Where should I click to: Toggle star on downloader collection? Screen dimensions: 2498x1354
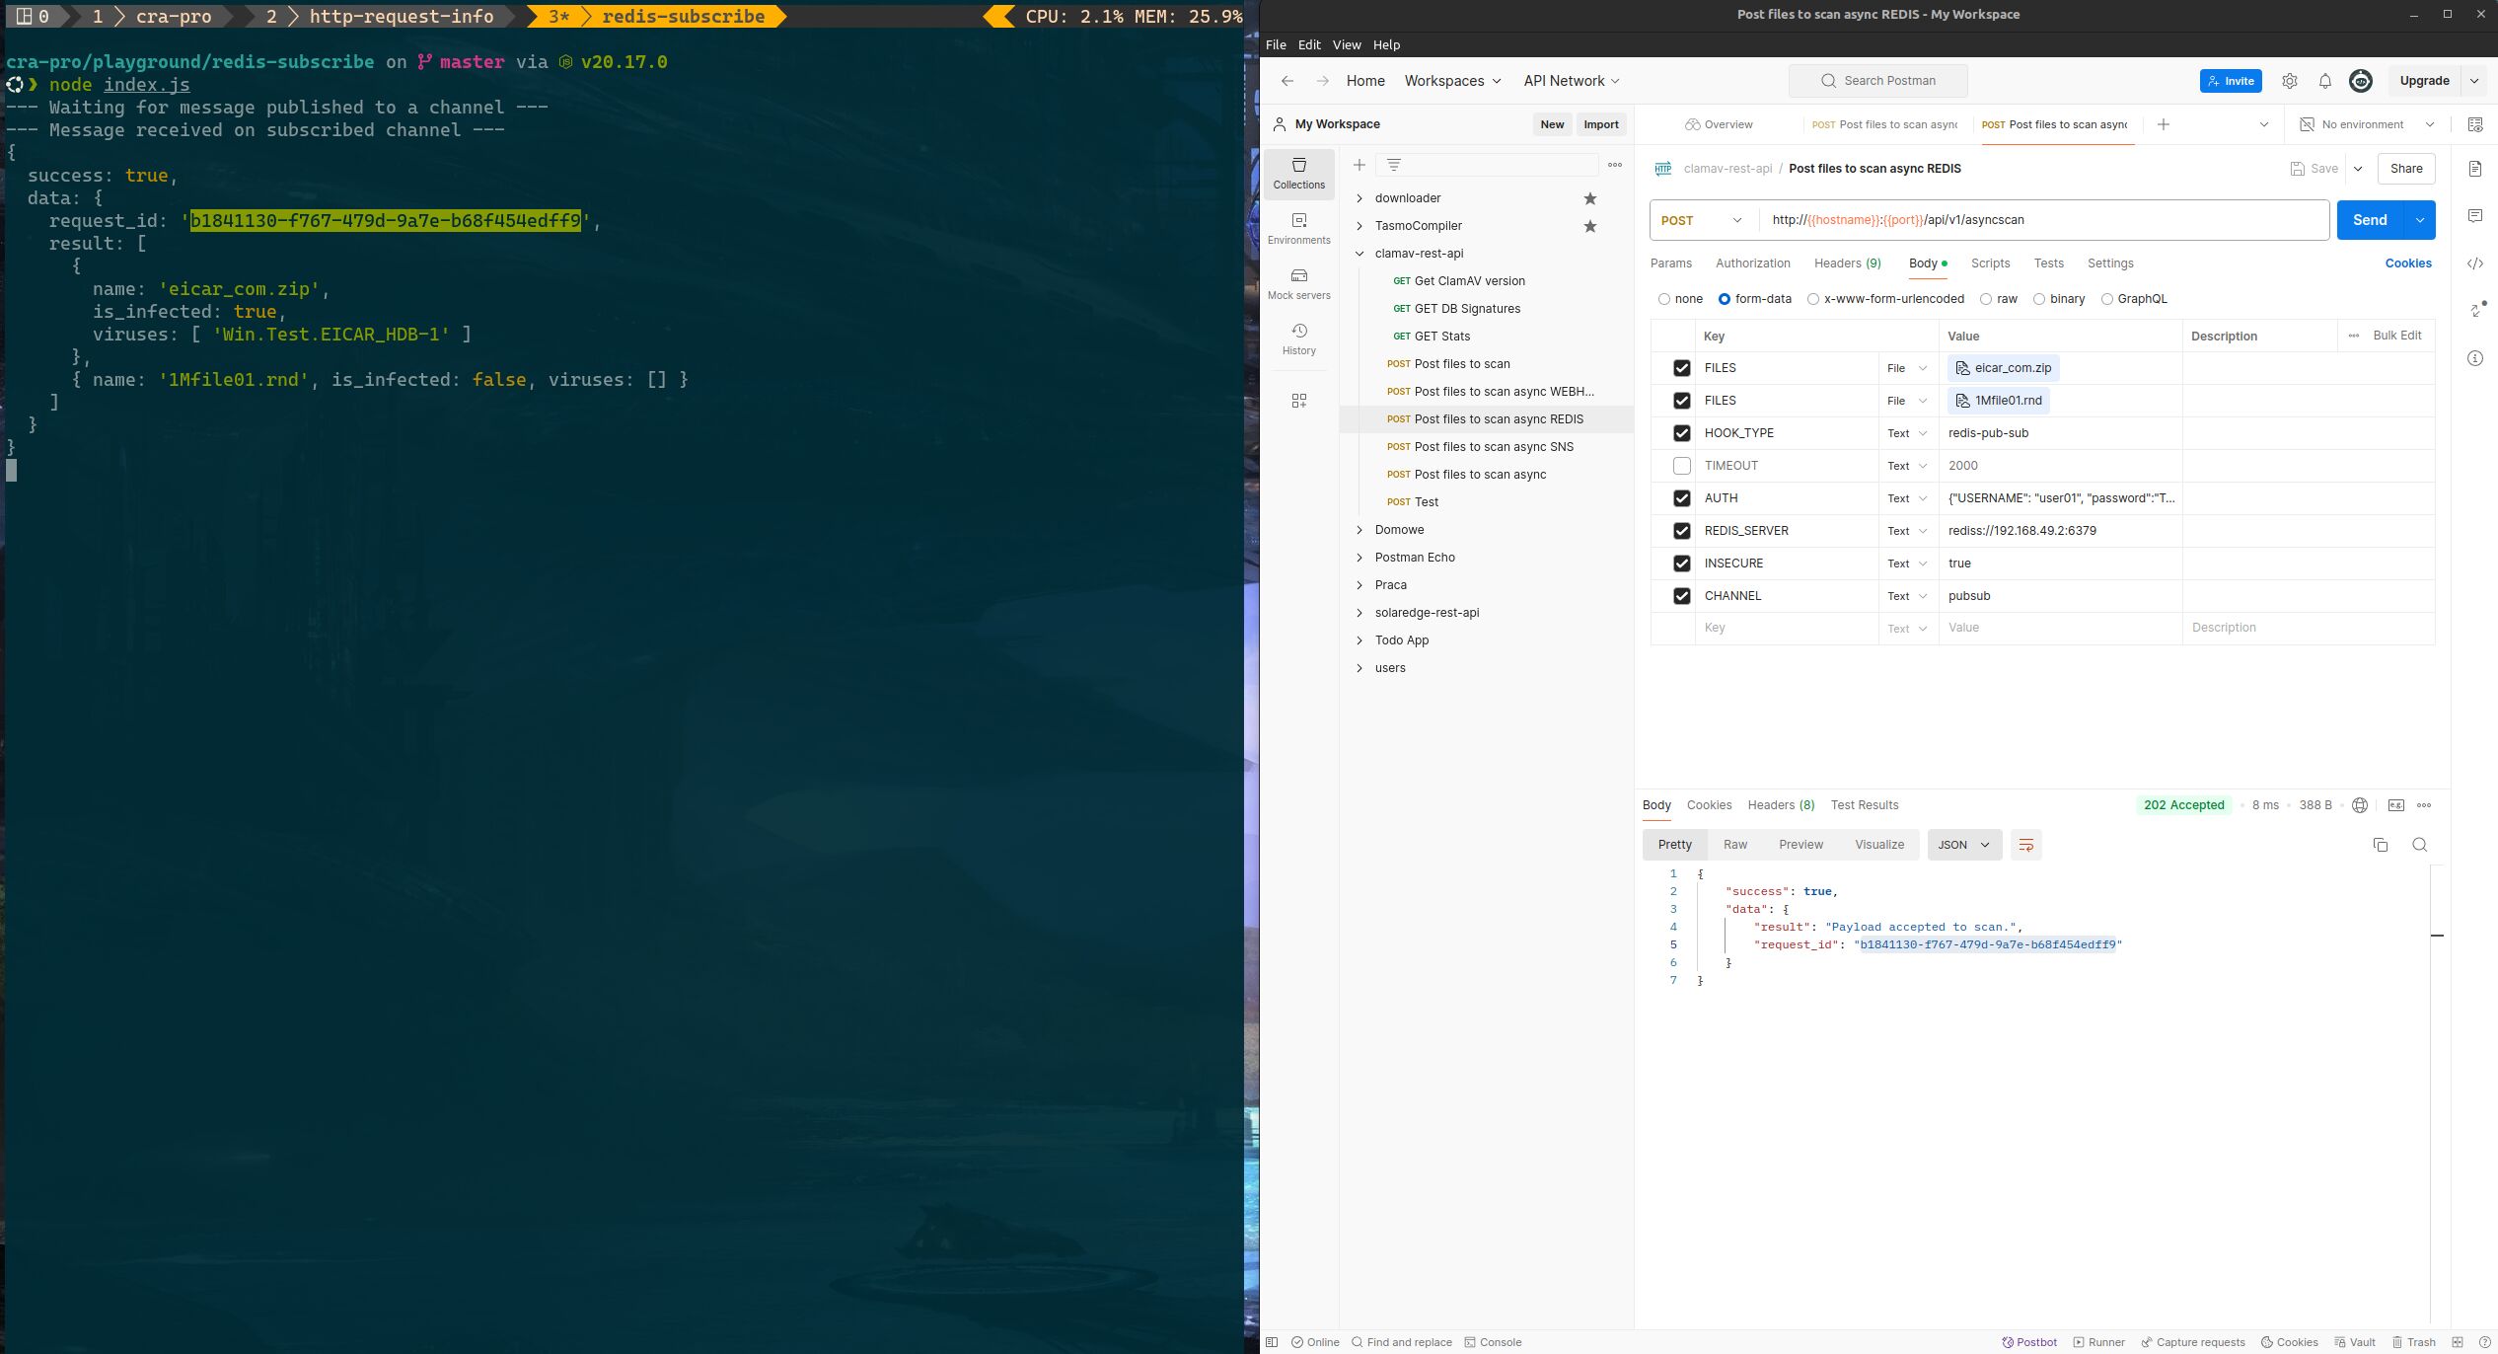[x=1589, y=198]
